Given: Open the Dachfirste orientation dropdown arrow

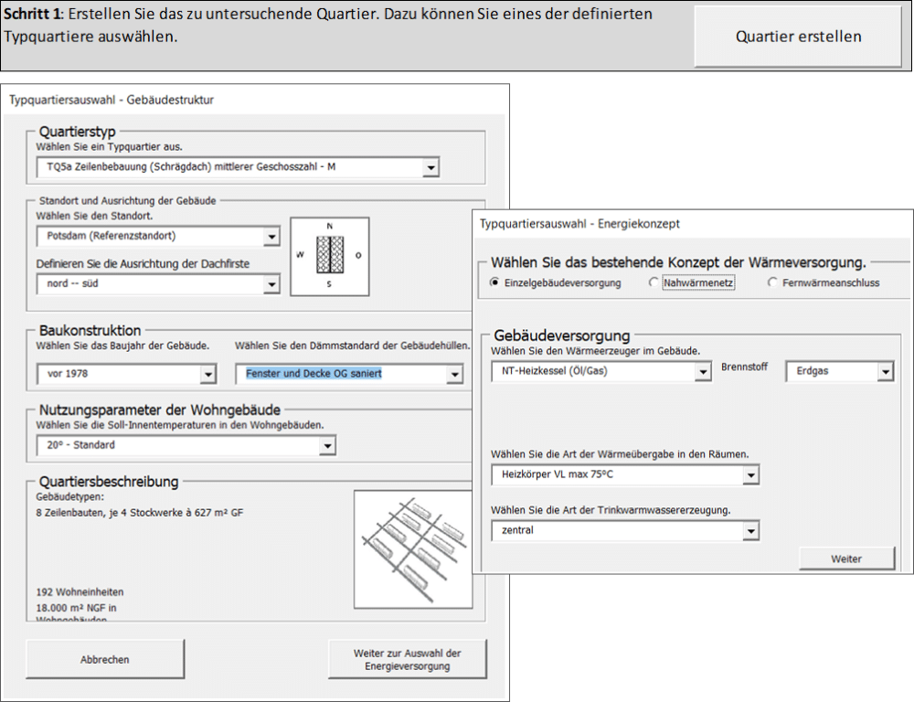Looking at the screenshot, I should pos(271,284).
